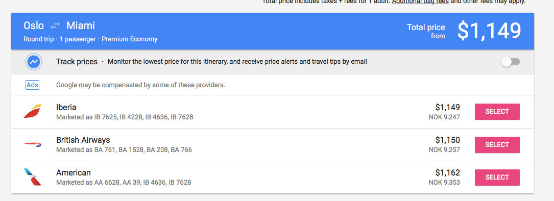Click the American airline name

(74, 173)
